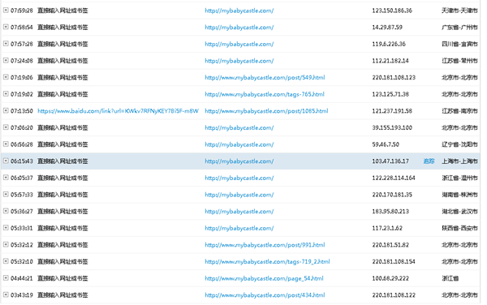Expand the 06:05:37 visit row

click(x=6, y=178)
